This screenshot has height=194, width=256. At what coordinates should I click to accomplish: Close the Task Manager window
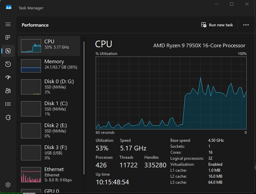(x=247, y=4)
